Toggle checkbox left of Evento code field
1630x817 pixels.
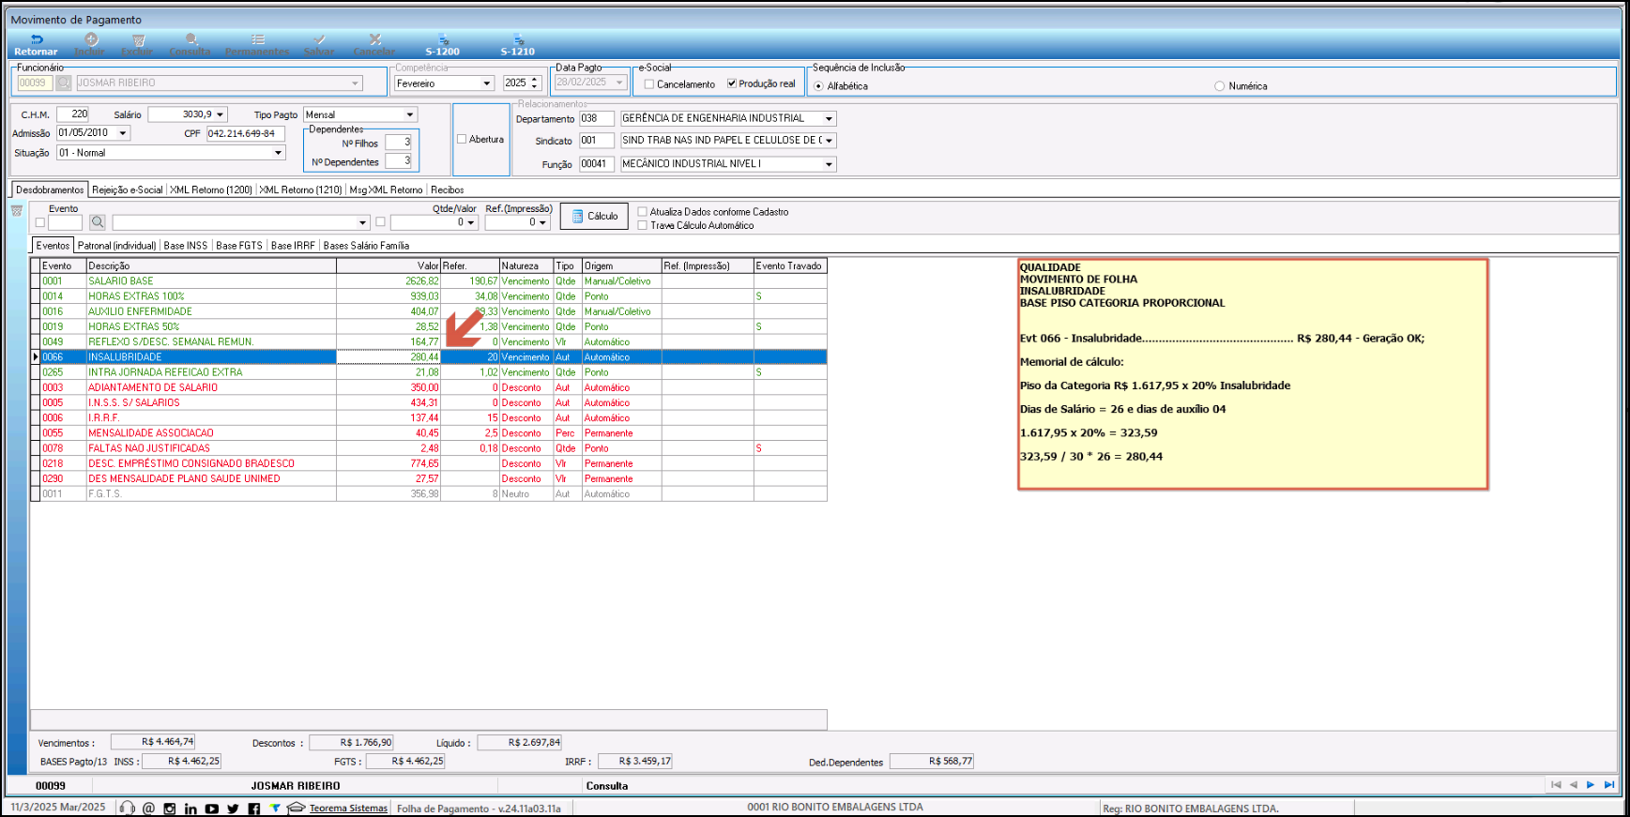40,223
